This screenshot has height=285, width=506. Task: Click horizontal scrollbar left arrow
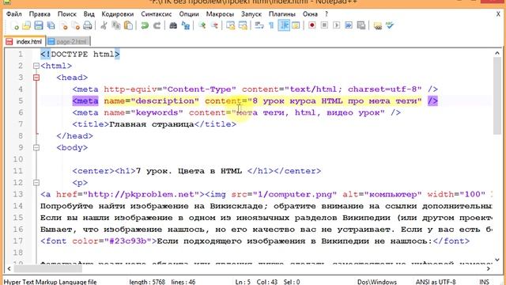(9, 268)
